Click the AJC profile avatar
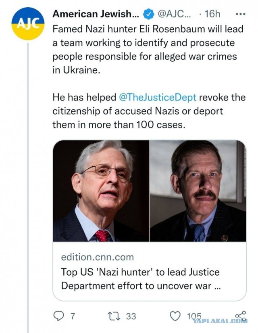Screen dimensions: 258x333 [x=28, y=23]
